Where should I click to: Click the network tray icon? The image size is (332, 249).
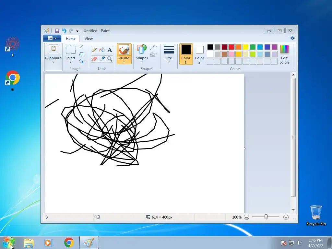pos(291,243)
